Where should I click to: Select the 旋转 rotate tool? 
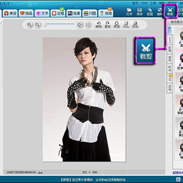click(160, 12)
